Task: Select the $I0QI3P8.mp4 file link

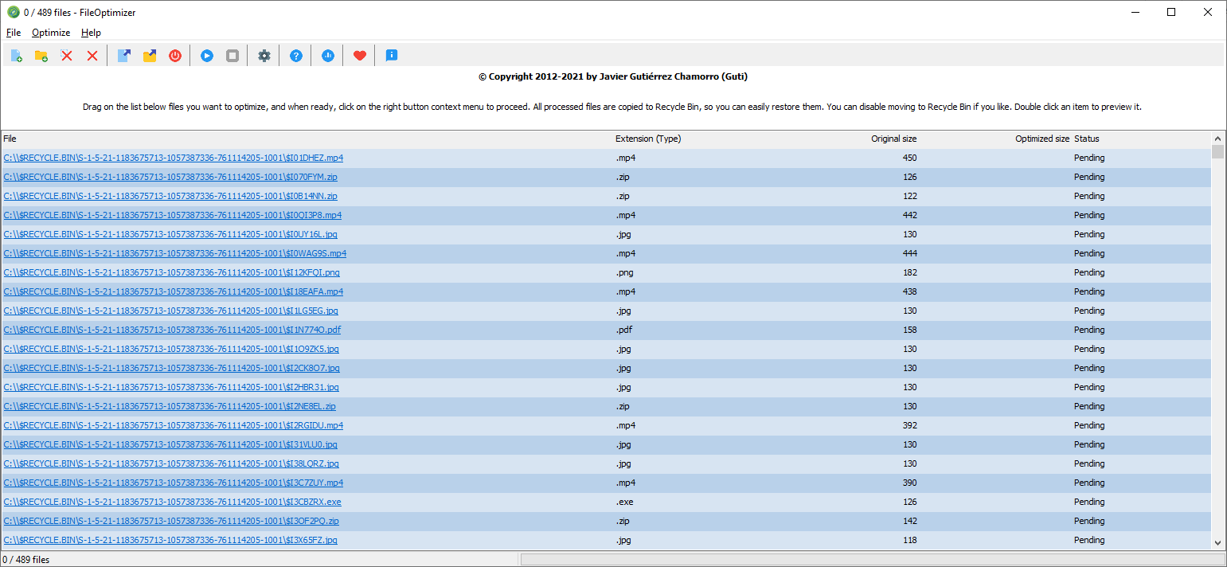Action: pos(173,215)
